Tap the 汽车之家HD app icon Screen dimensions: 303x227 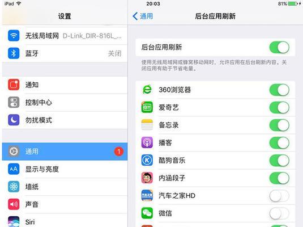coord(147,195)
